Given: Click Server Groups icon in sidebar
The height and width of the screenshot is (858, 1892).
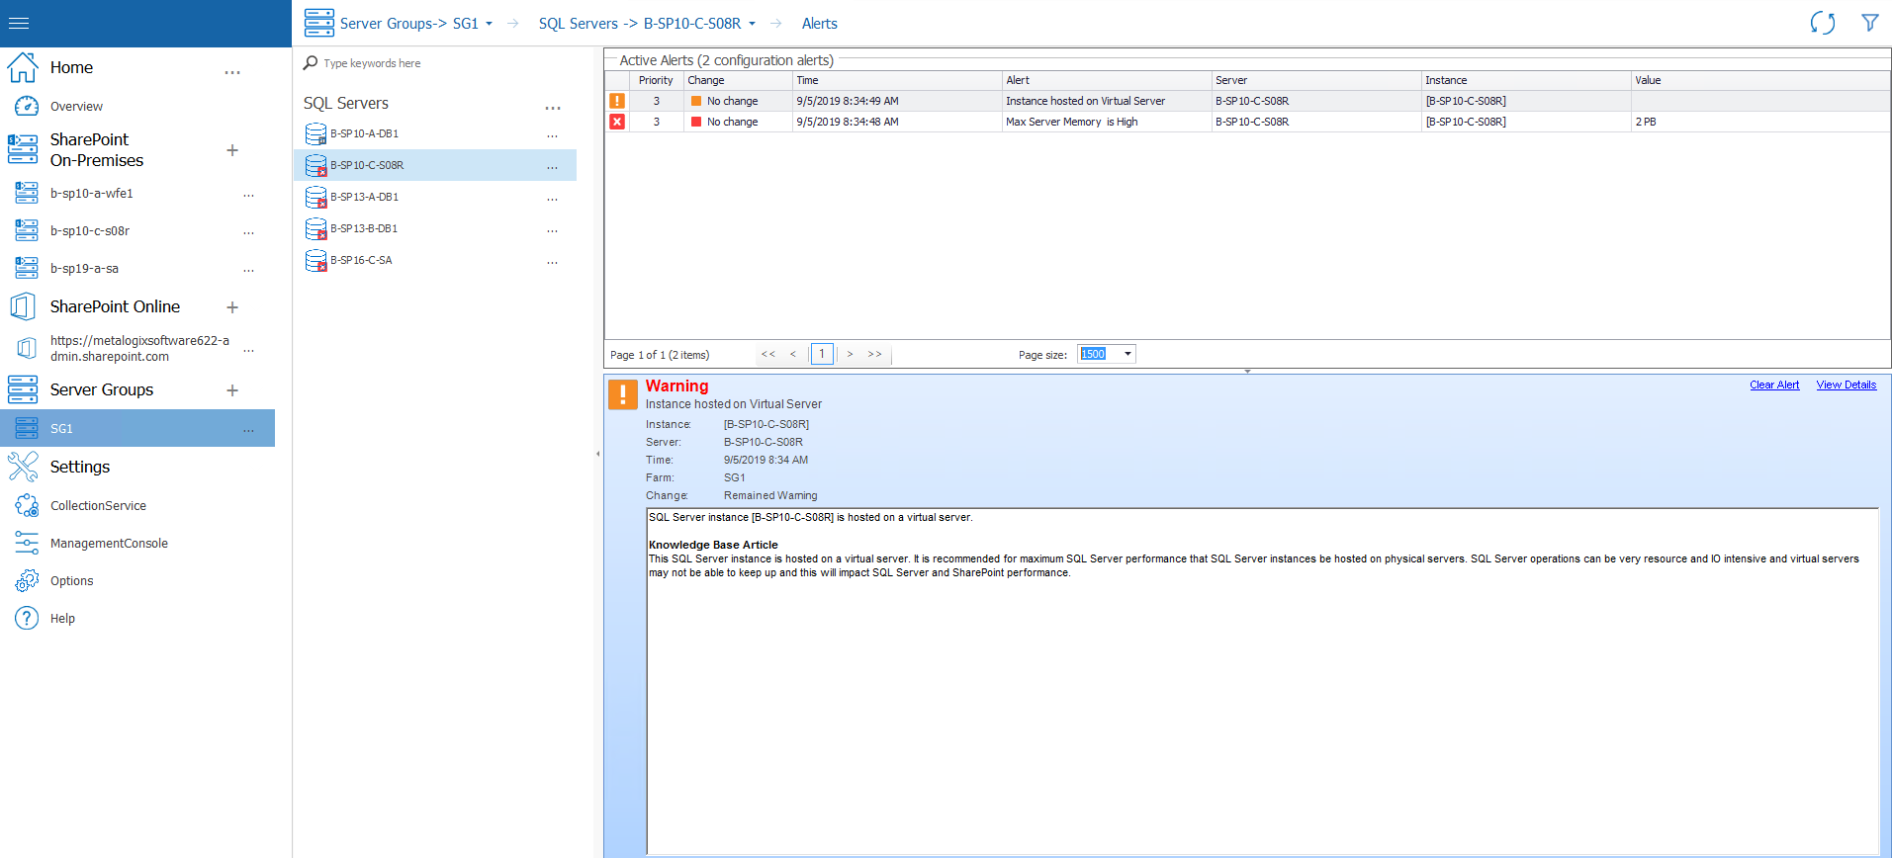Looking at the screenshot, I should [x=23, y=389].
